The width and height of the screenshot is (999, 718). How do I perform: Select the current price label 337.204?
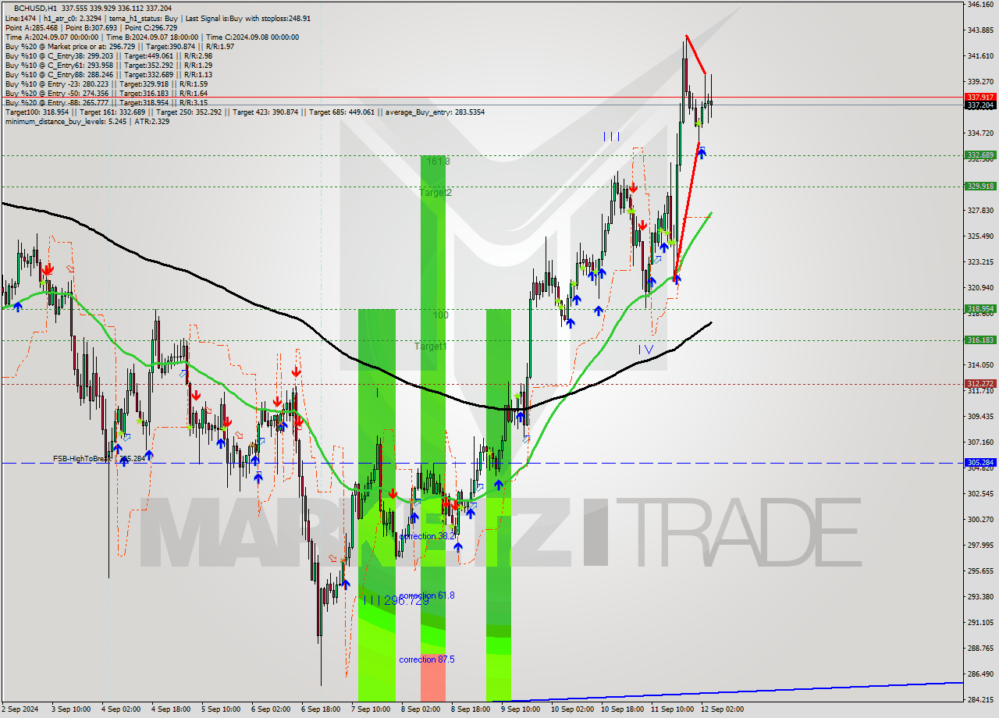(980, 105)
